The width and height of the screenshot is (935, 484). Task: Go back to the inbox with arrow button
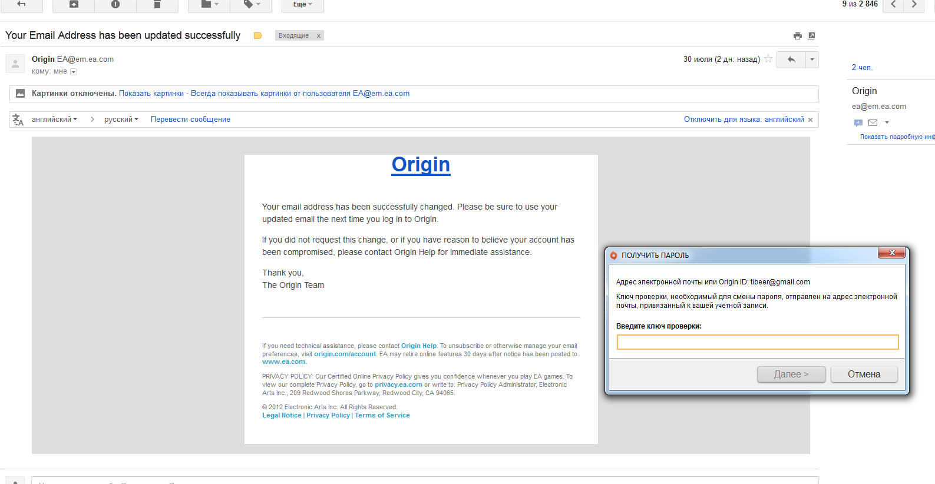coord(21,5)
